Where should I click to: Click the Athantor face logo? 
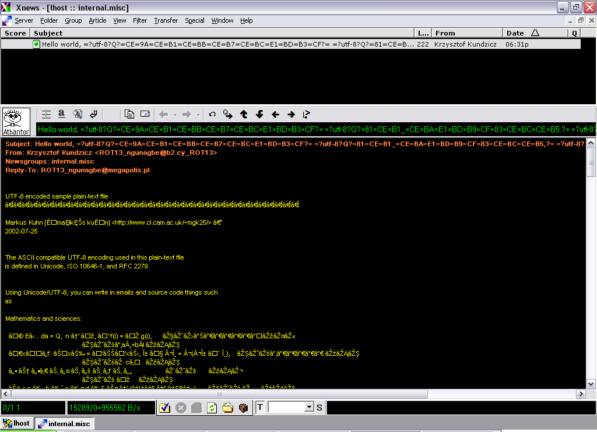click(16, 122)
